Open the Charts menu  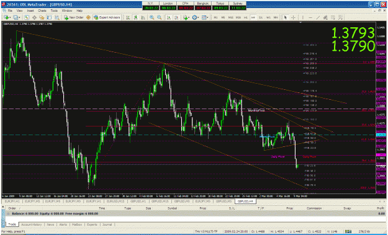point(42,11)
